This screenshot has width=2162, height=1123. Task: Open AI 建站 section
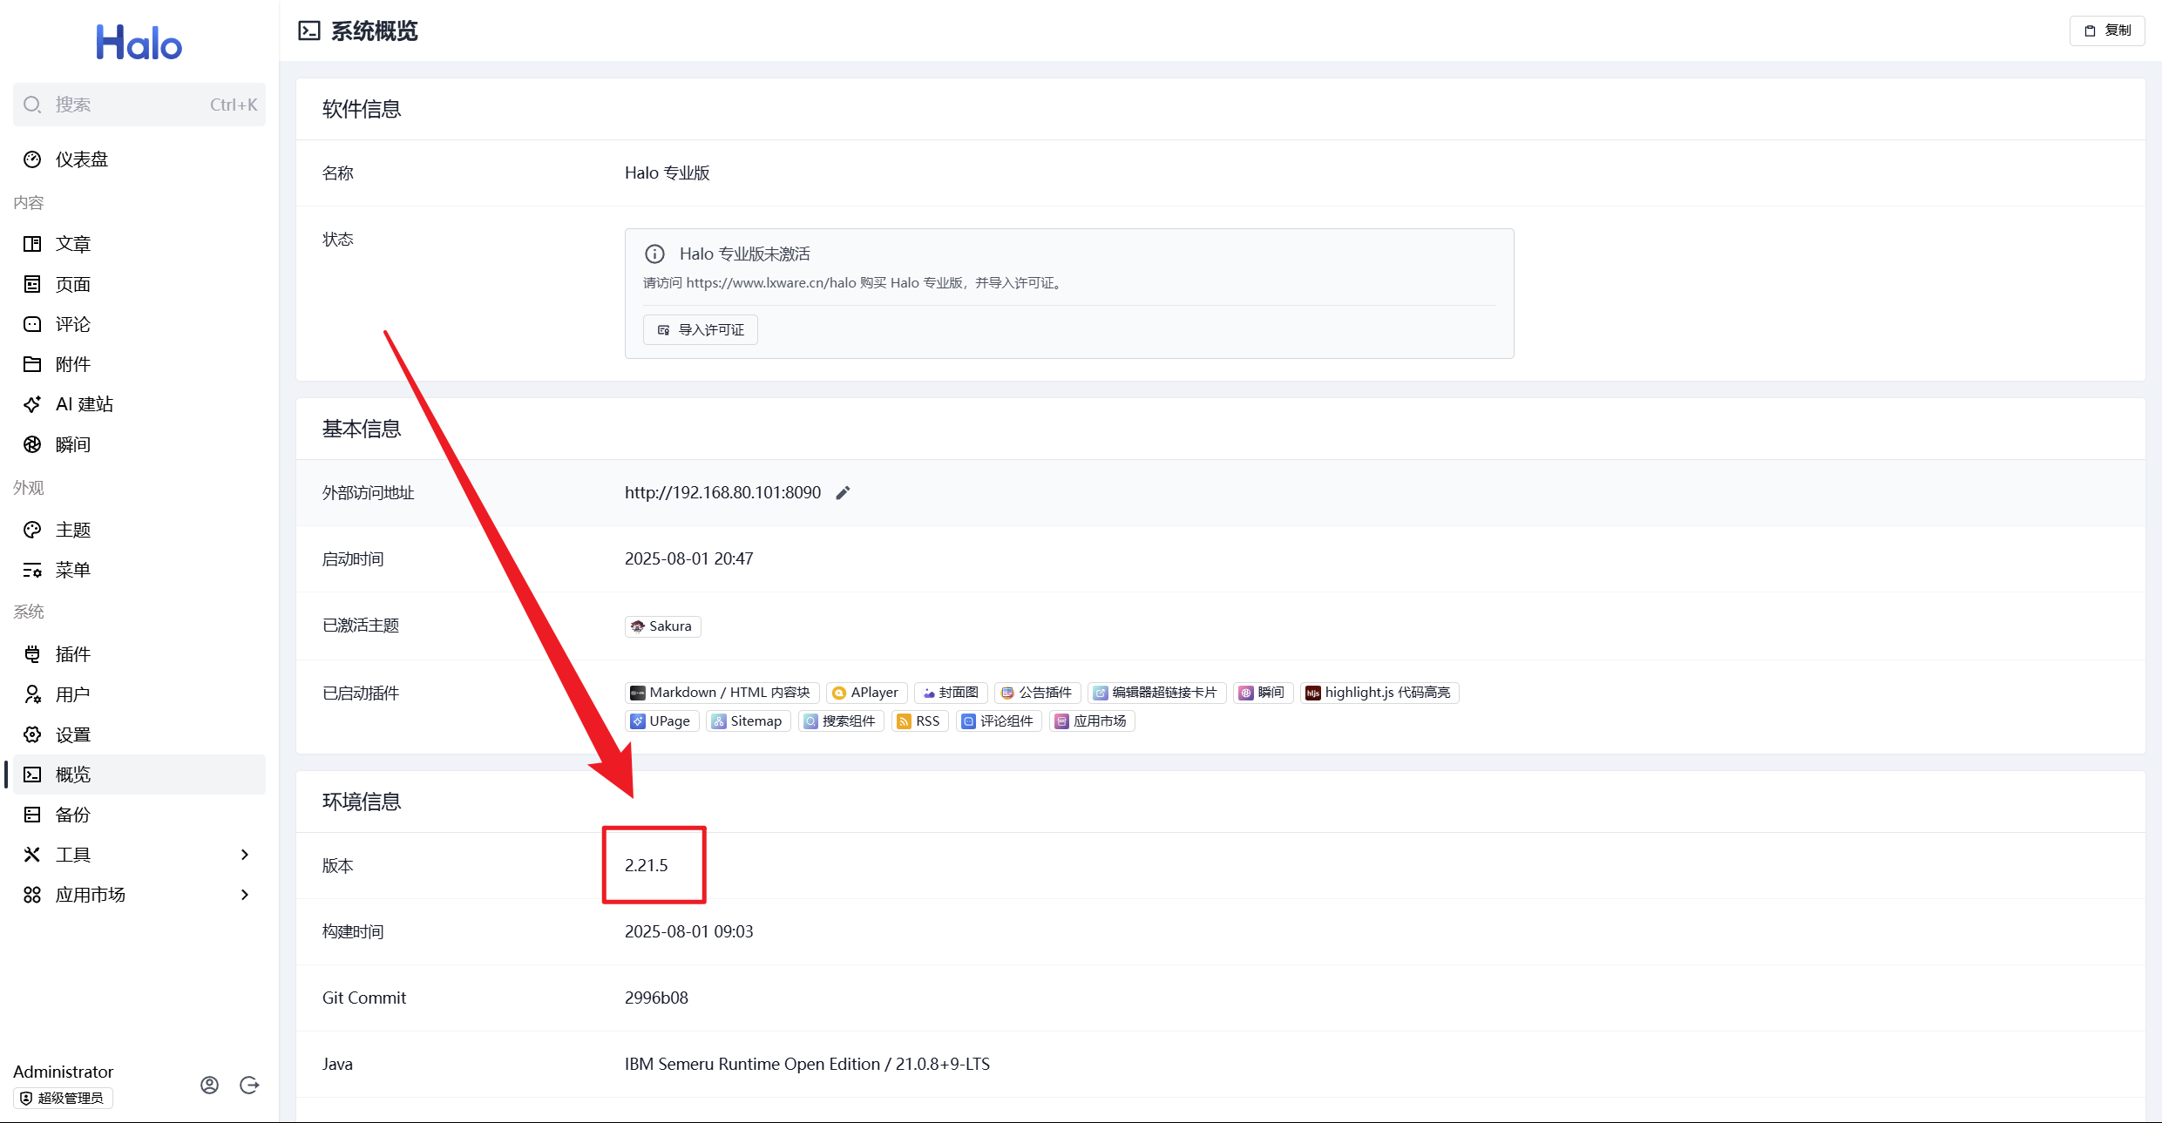(x=139, y=404)
